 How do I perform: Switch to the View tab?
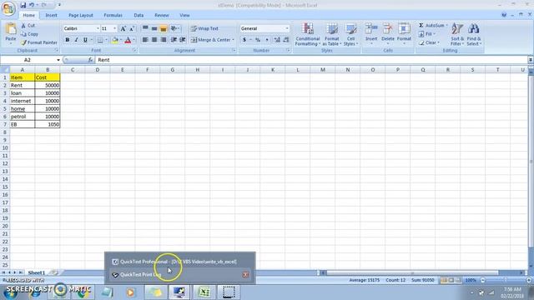(184, 15)
